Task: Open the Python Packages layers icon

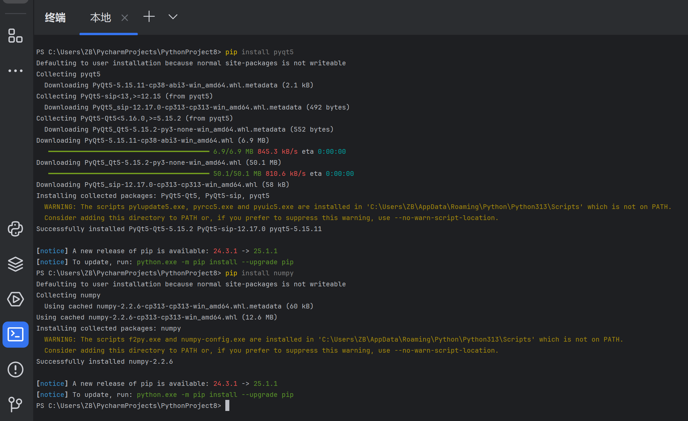Action: [x=15, y=264]
